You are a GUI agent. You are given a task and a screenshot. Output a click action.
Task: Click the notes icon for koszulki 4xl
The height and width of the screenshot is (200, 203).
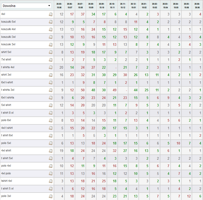pos(51,29)
